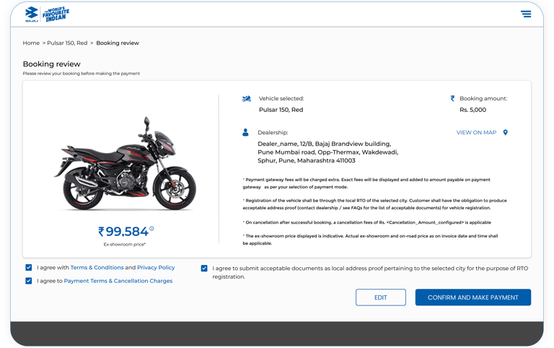Click the info icon next to ₹99,584

coord(151,228)
